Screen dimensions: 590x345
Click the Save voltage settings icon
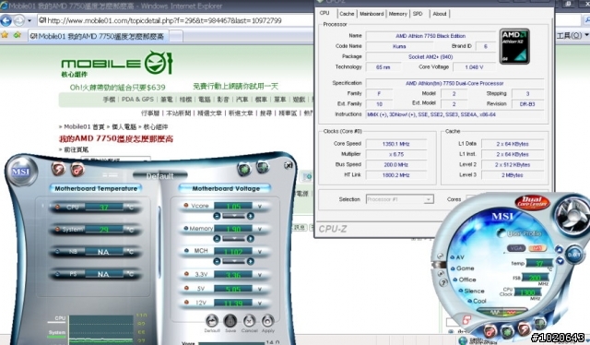(x=230, y=321)
